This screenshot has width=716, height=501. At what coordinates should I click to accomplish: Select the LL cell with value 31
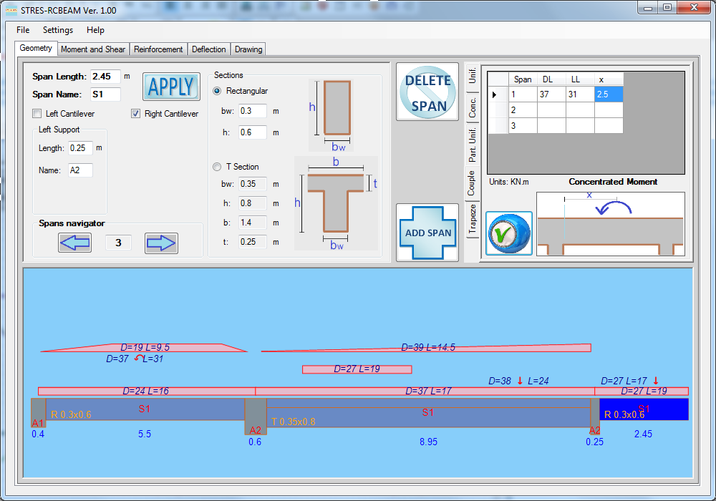coord(580,94)
